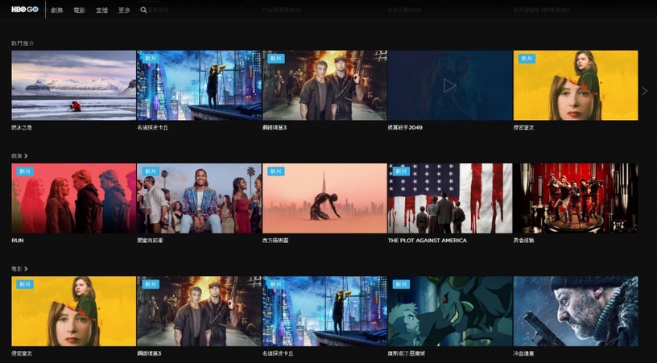Open the HBO GO logo home link
The height and width of the screenshot is (363, 657).
[25, 9]
